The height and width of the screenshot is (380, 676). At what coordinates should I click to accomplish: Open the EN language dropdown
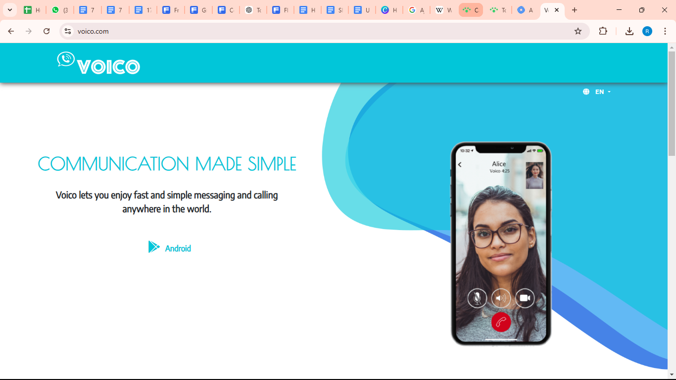pyautogui.click(x=603, y=92)
